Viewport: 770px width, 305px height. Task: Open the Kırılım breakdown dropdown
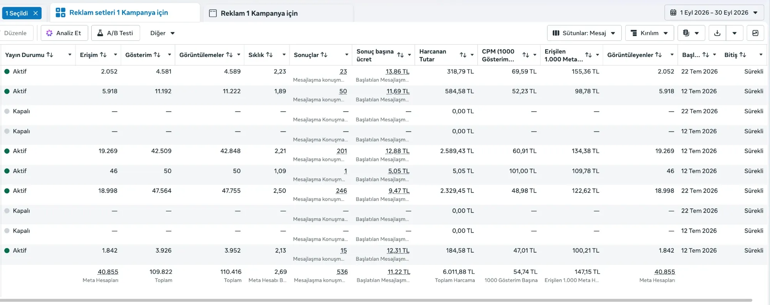pos(649,33)
